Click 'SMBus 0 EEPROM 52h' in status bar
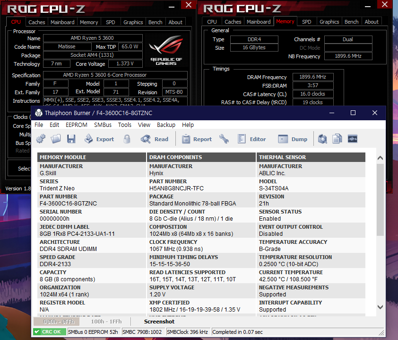Image resolution: width=398 pixels, height=340 pixels. 93,332
